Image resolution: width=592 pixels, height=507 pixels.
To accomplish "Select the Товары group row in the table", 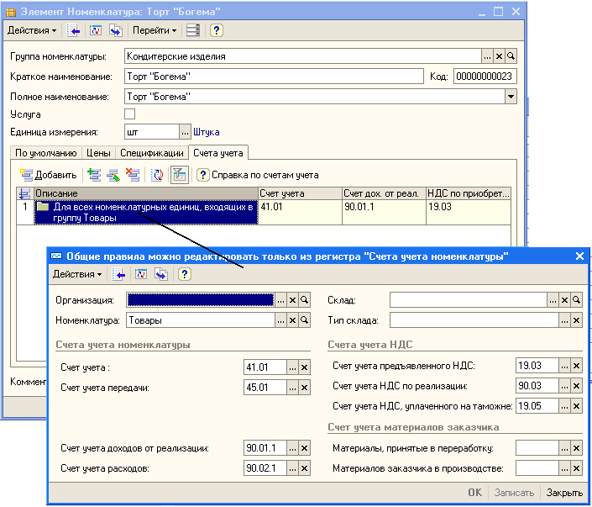I will 145,212.
